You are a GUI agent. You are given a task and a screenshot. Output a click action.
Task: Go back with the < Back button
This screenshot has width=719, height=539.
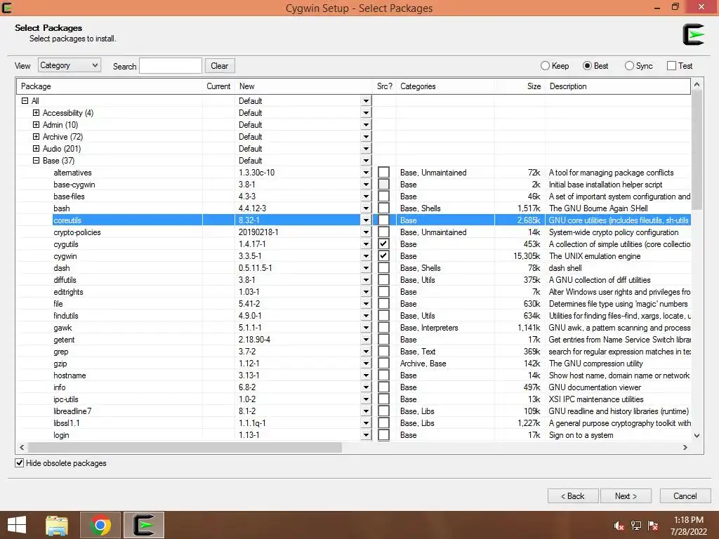pos(573,496)
